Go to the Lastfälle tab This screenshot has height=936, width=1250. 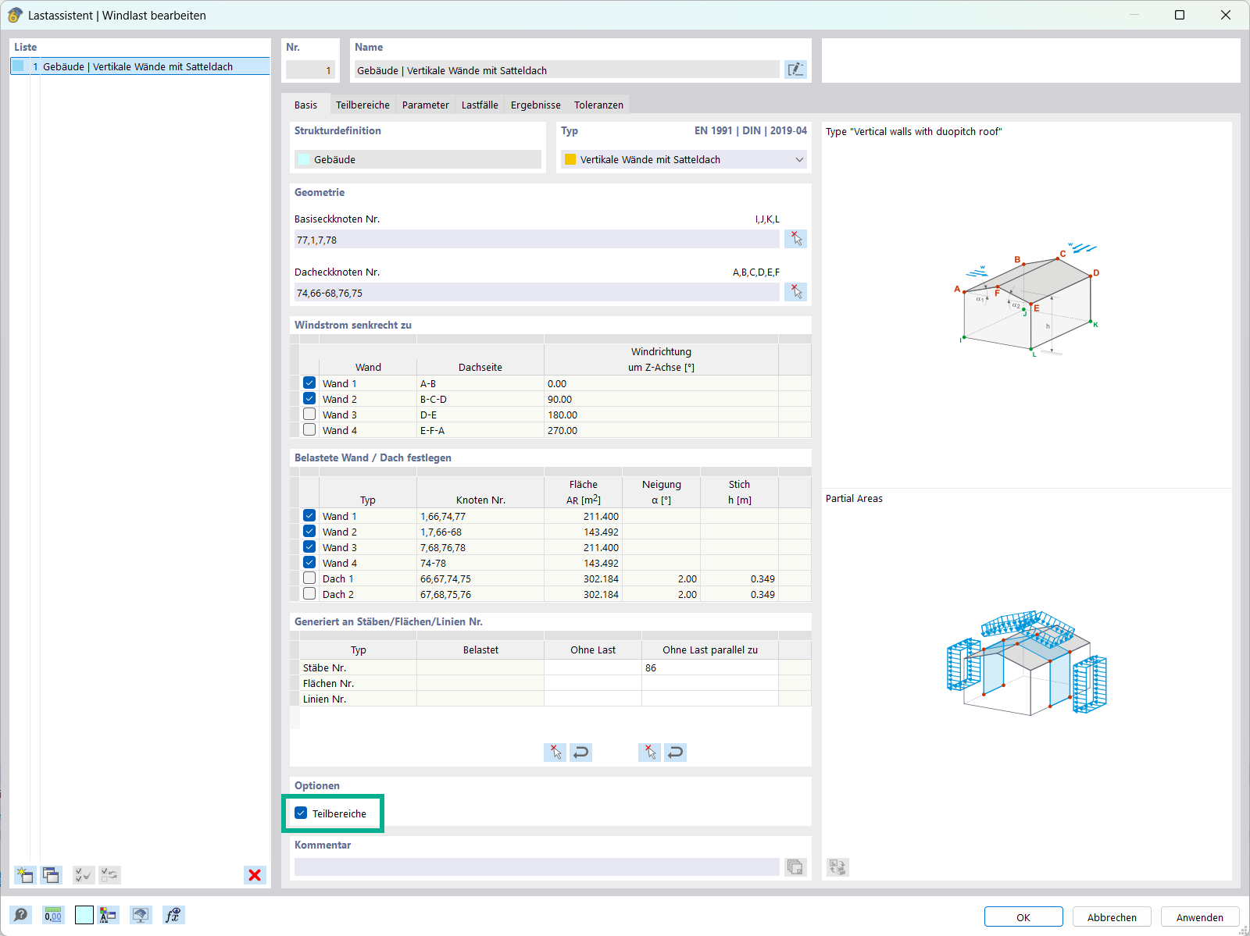[480, 105]
